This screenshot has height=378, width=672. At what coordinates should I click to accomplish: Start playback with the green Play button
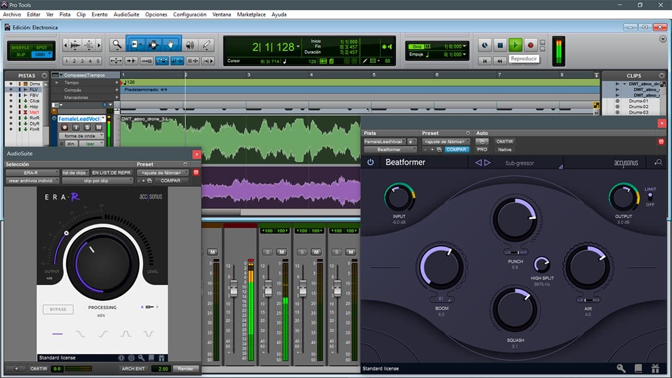coord(516,45)
